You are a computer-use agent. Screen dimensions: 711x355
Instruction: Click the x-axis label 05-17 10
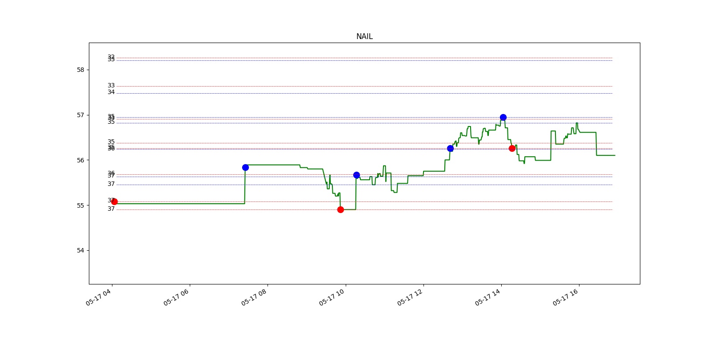(x=332, y=297)
